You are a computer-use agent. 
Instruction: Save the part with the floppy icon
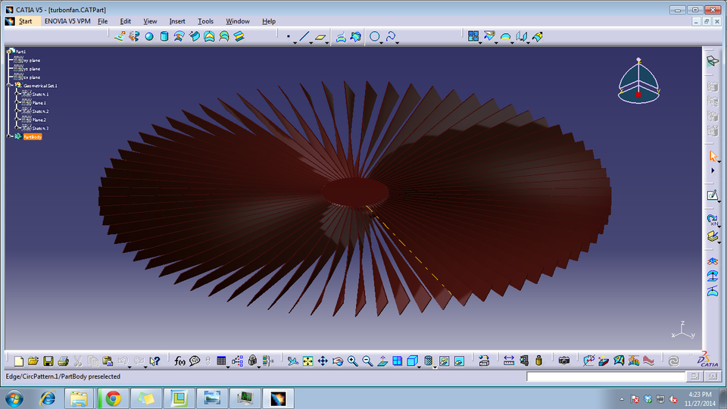point(48,361)
